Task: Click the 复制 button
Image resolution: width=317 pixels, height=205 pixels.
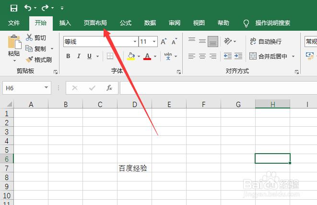Action: point(36,49)
